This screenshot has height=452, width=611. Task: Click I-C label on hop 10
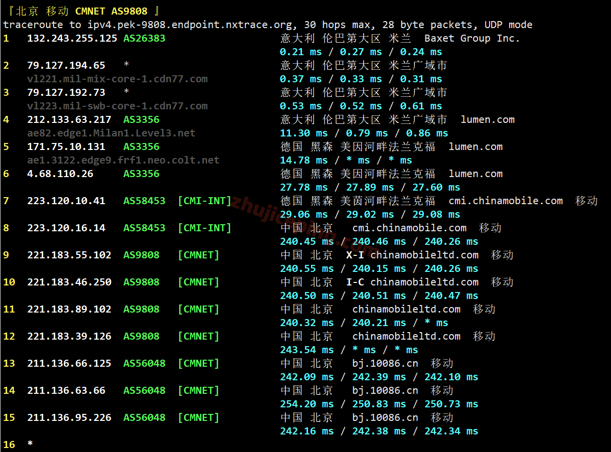point(355,282)
